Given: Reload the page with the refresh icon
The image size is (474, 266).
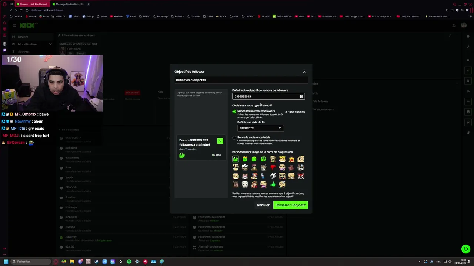Looking at the screenshot, I should [21, 10].
